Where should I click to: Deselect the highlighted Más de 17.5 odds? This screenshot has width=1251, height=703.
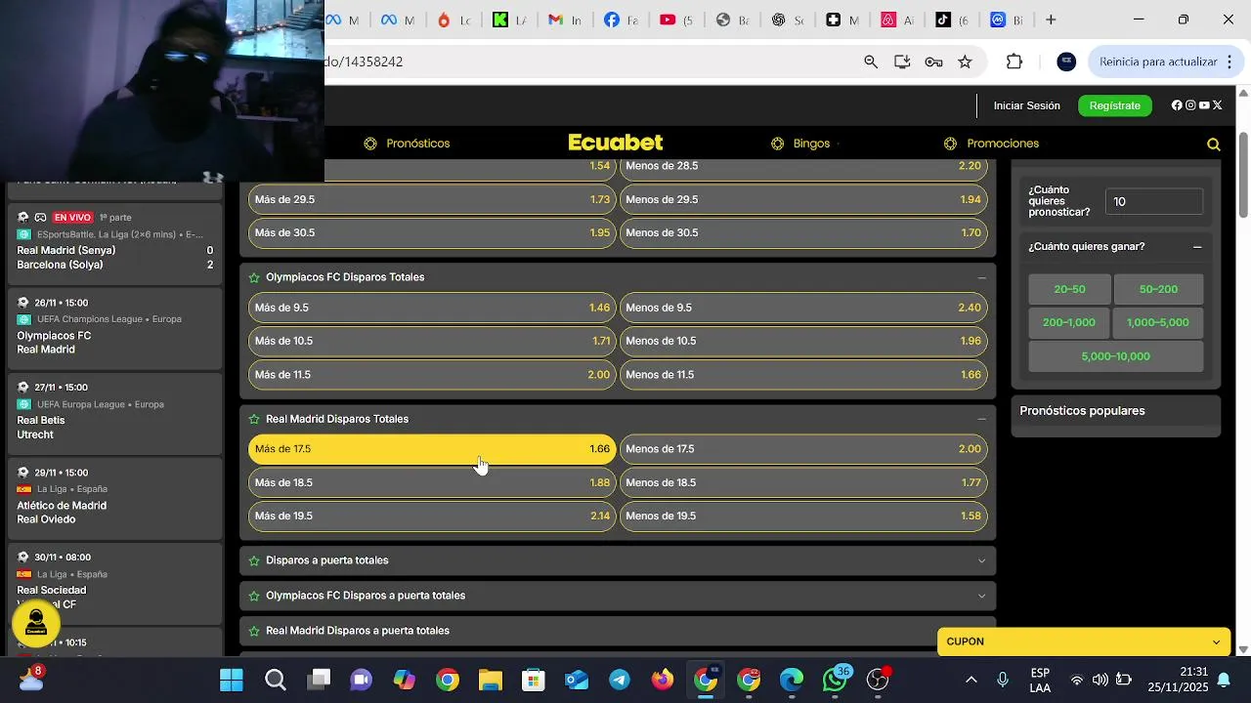coord(432,449)
